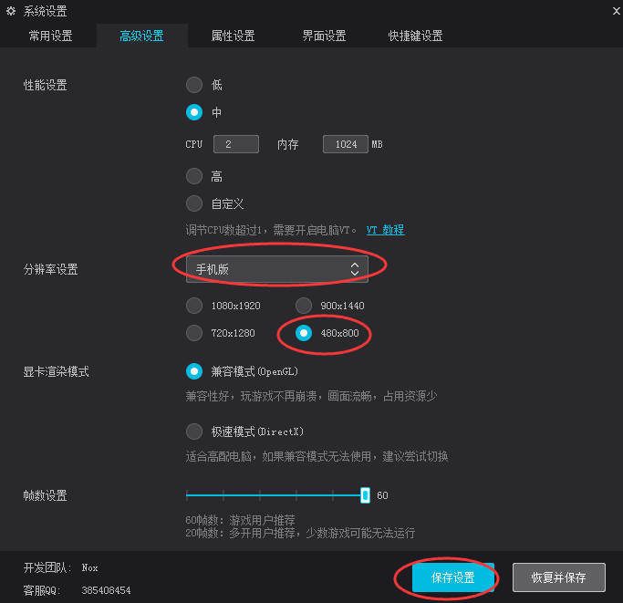Click the frame rate slider handle at 60
Viewport: 623px width, 603px height.
tap(365, 495)
